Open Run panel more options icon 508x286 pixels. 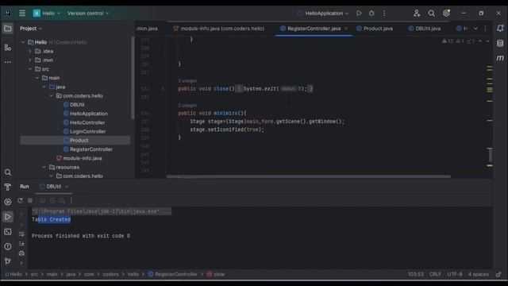[71, 200]
